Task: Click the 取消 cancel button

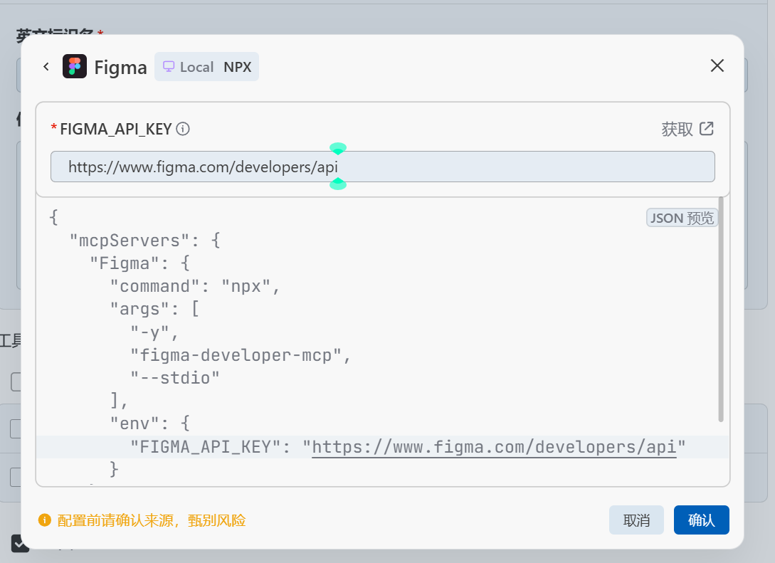Action: click(636, 520)
